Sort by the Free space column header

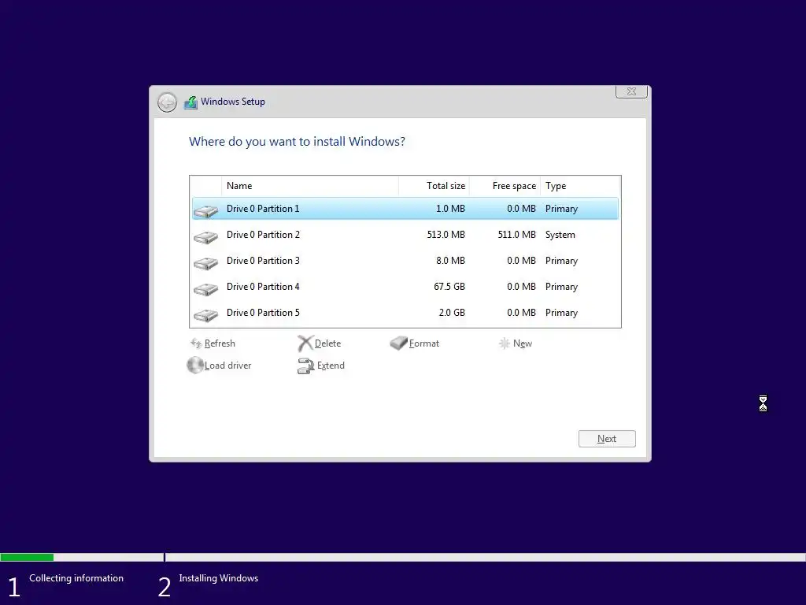505,186
